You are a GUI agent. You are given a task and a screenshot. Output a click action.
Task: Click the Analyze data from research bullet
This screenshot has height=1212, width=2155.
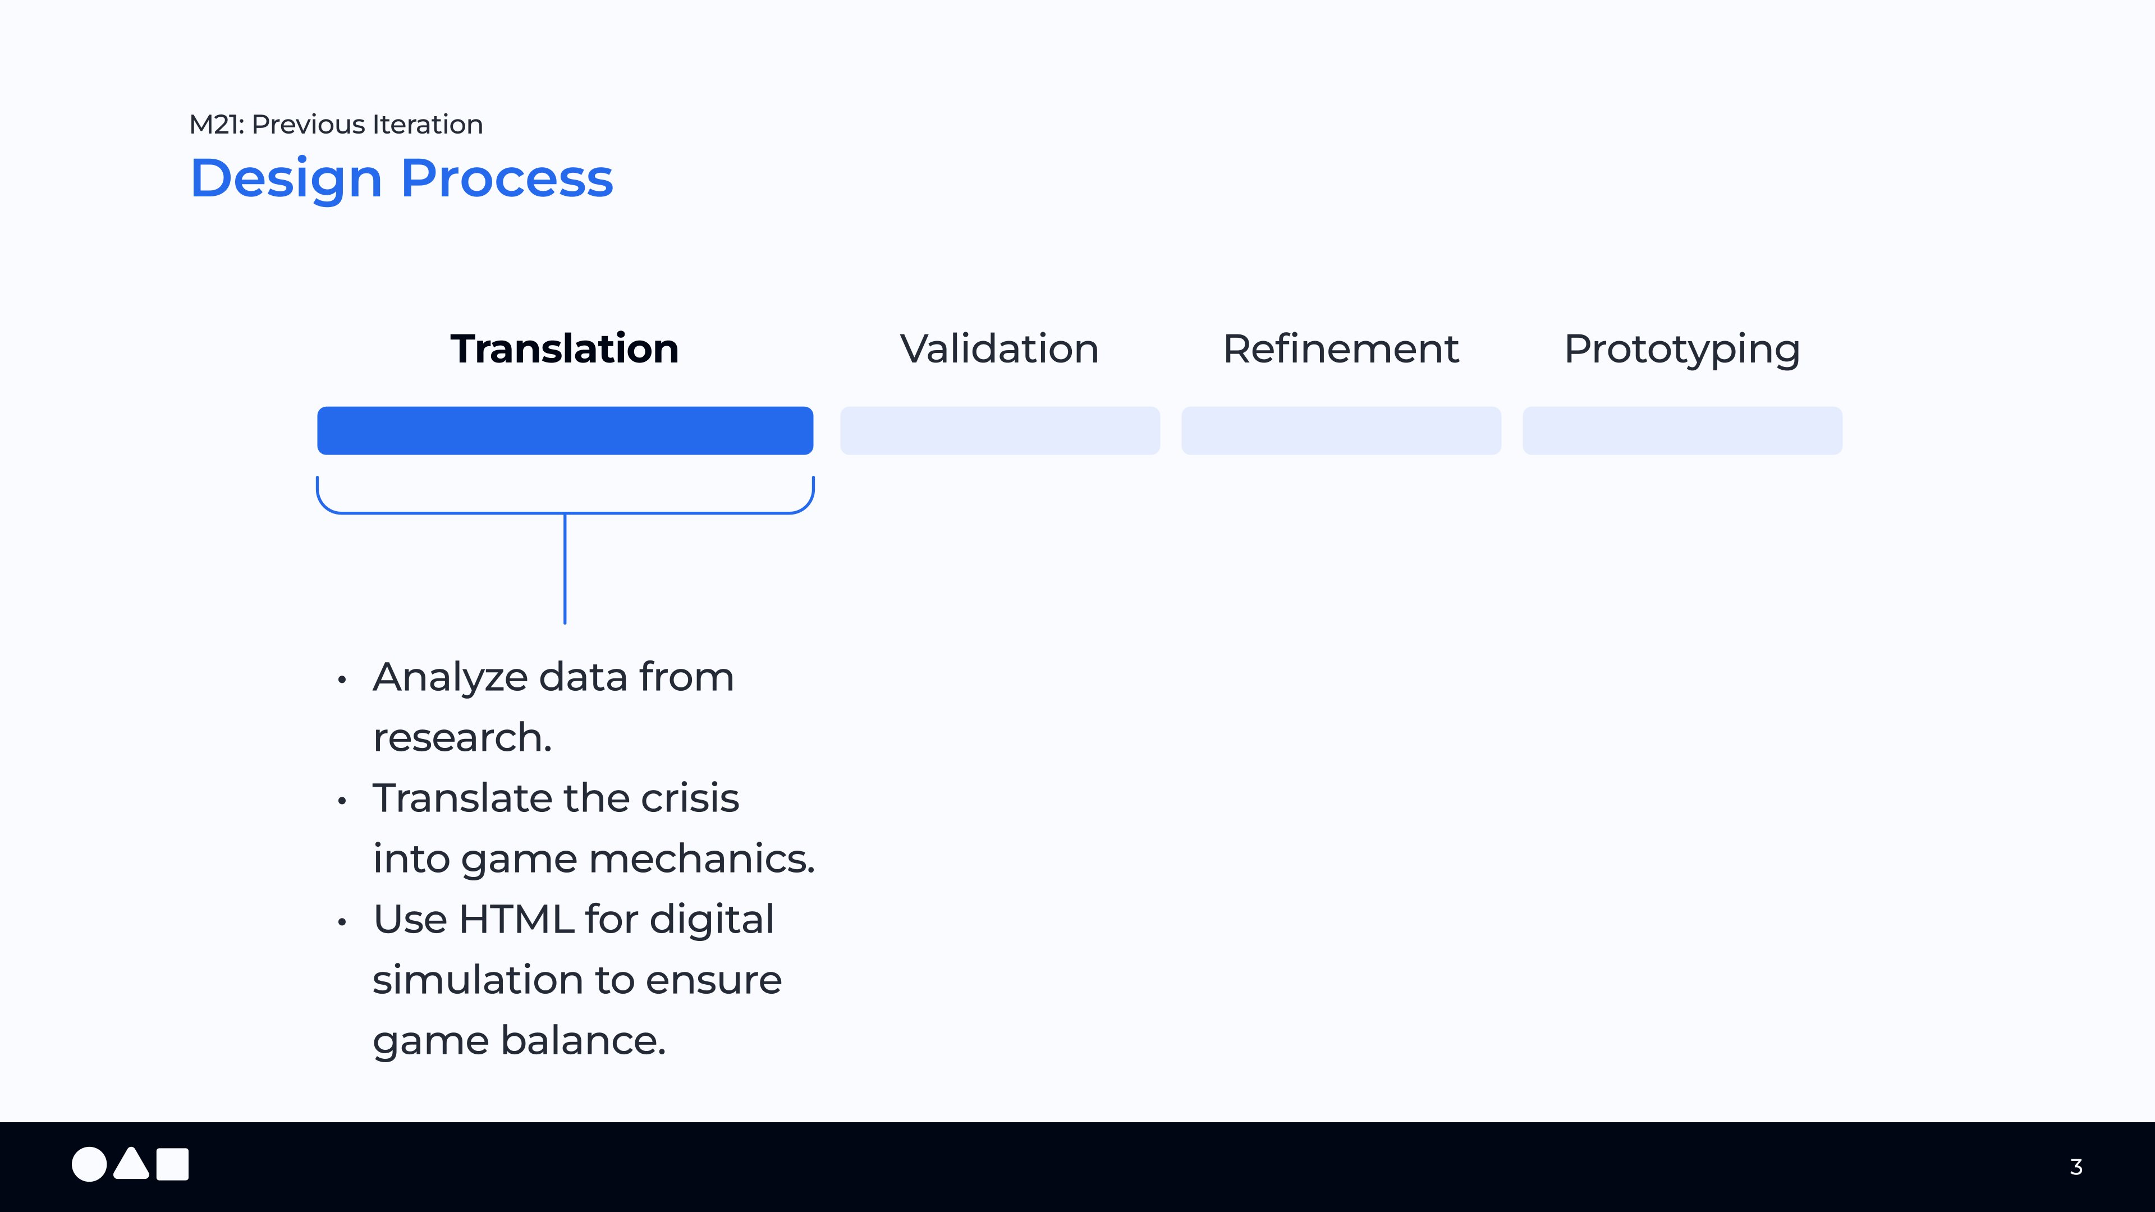pyautogui.click(x=553, y=677)
